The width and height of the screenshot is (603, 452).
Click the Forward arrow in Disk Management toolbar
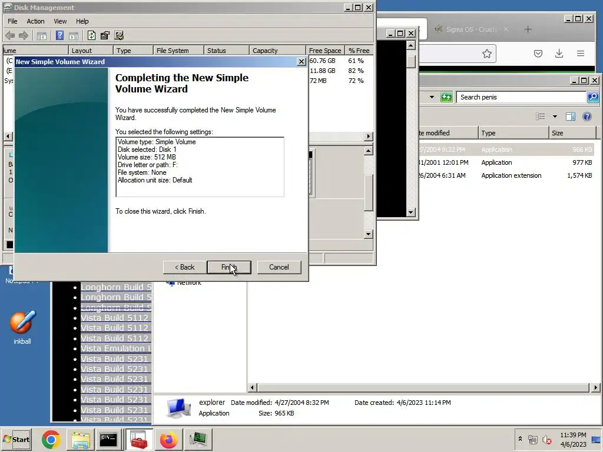(x=24, y=36)
